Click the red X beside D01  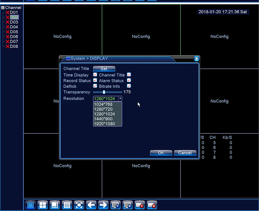[x=8, y=12]
